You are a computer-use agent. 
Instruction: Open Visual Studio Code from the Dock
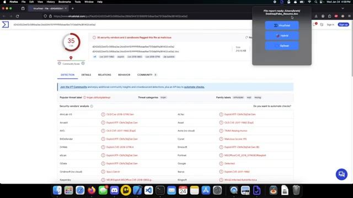tap(148, 190)
